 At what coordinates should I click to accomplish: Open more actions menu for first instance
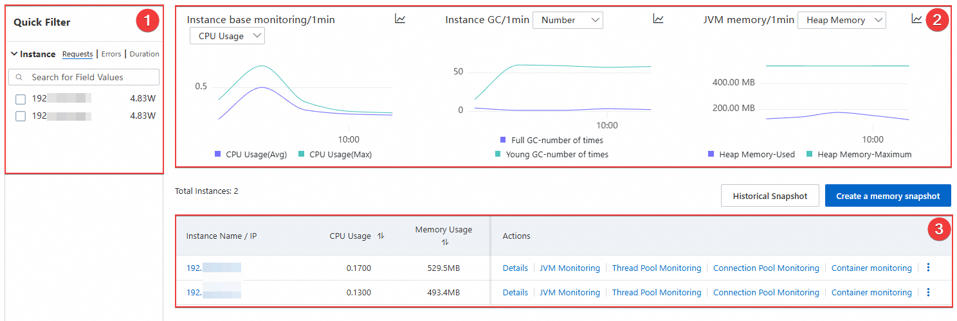(928, 268)
